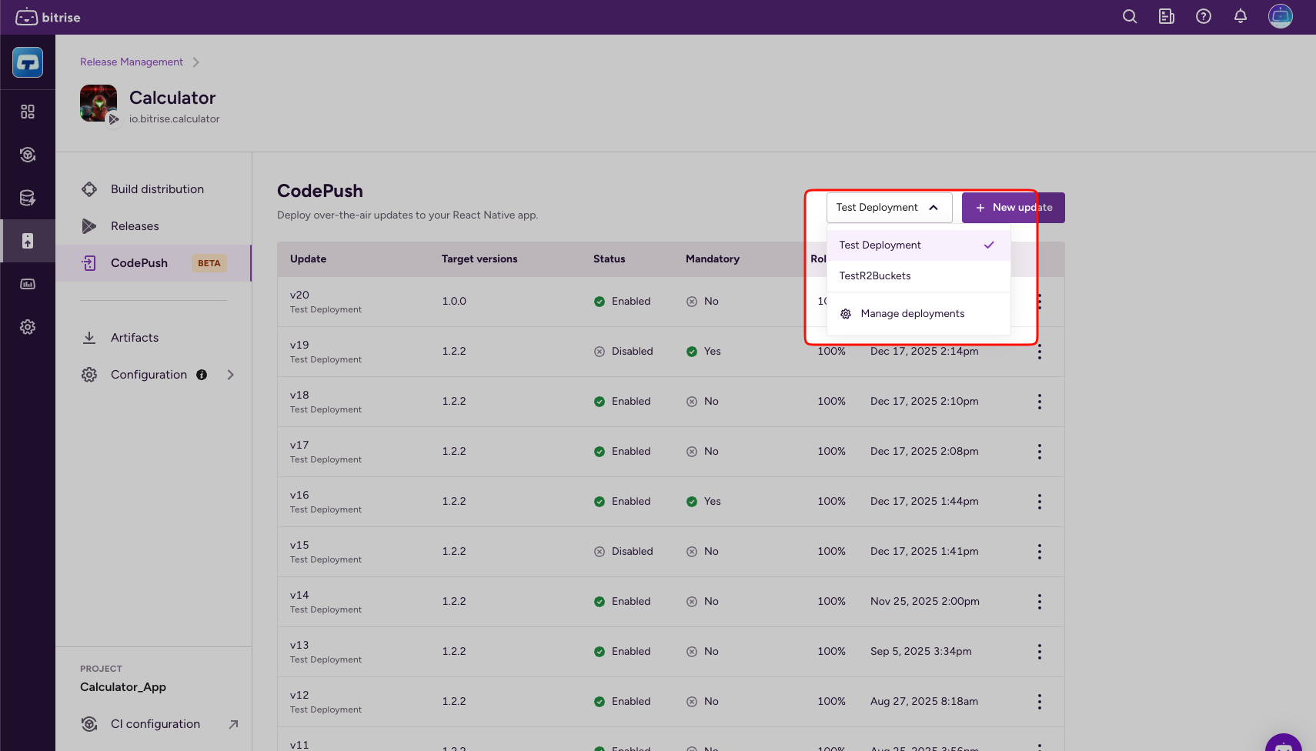Collapse the Test Deployment dropdown
1316x751 pixels.
click(889, 208)
